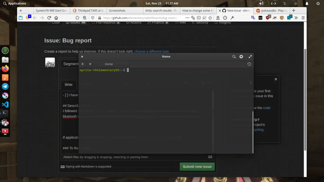Reload the page in Firefox
The height and width of the screenshot is (182, 324).
pyautogui.click(x=49, y=18)
